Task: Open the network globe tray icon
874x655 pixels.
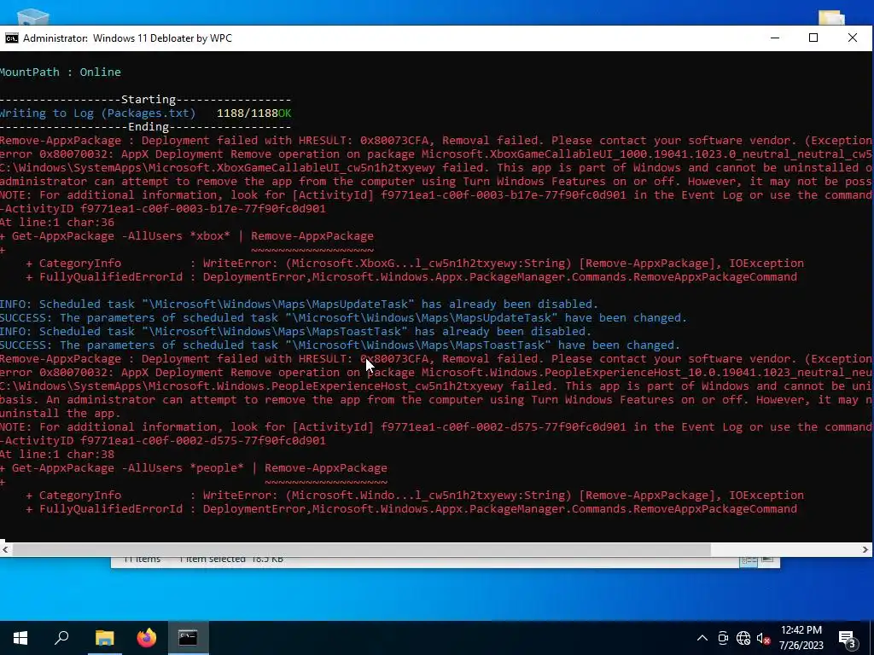Action: 743,638
